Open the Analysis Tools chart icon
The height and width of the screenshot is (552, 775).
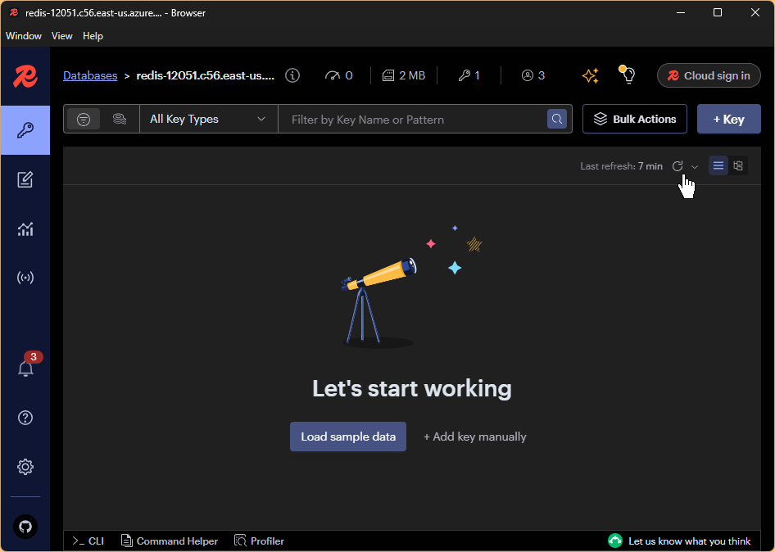point(25,228)
